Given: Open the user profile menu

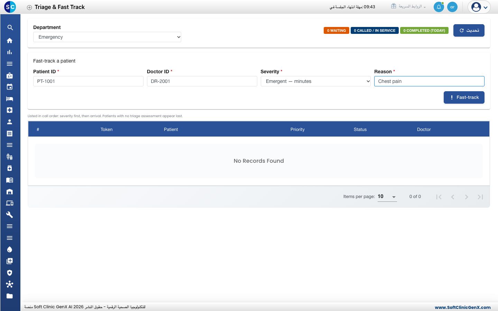Looking at the screenshot, I should pos(479,7).
